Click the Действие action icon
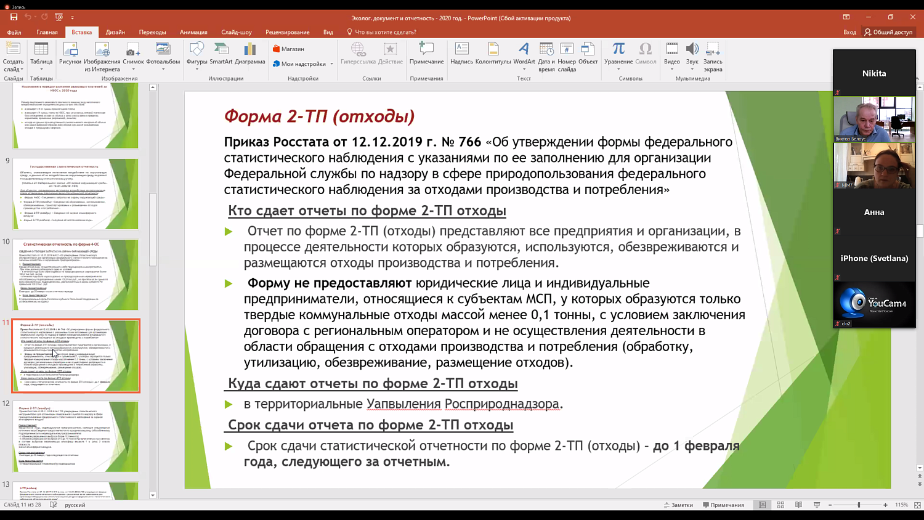This screenshot has width=924, height=520. 390,49
